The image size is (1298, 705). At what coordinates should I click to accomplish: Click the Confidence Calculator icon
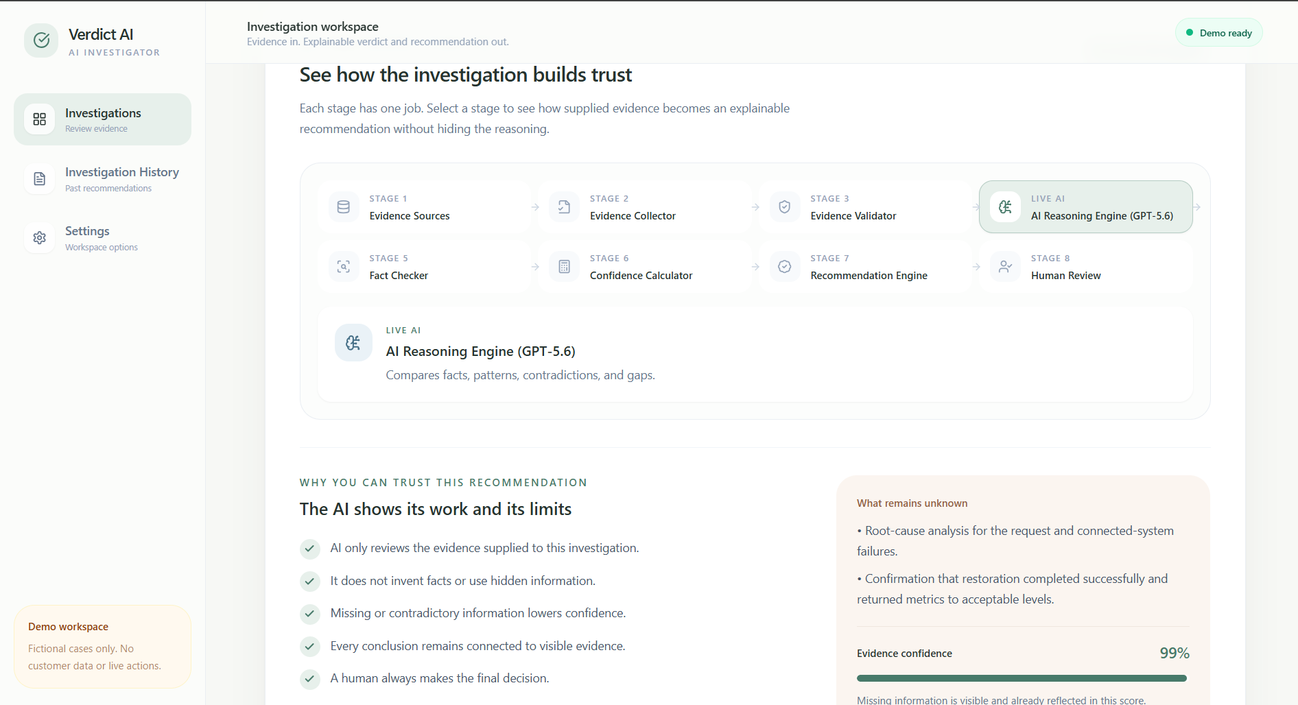coord(564,267)
